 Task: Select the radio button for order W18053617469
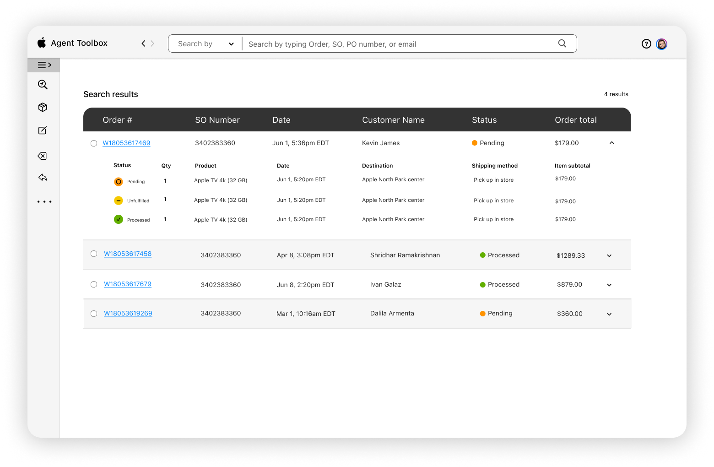click(94, 143)
